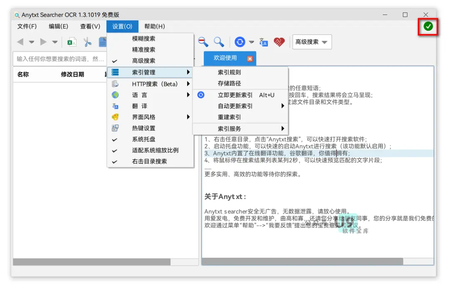Select 索引规则 in the submenu
449x288 pixels.
[240, 72]
